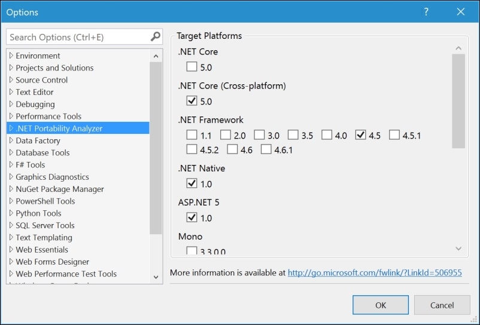This screenshot has width=480, height=325.
Task: Click the search magnifier icon
Action: [156, 36]
